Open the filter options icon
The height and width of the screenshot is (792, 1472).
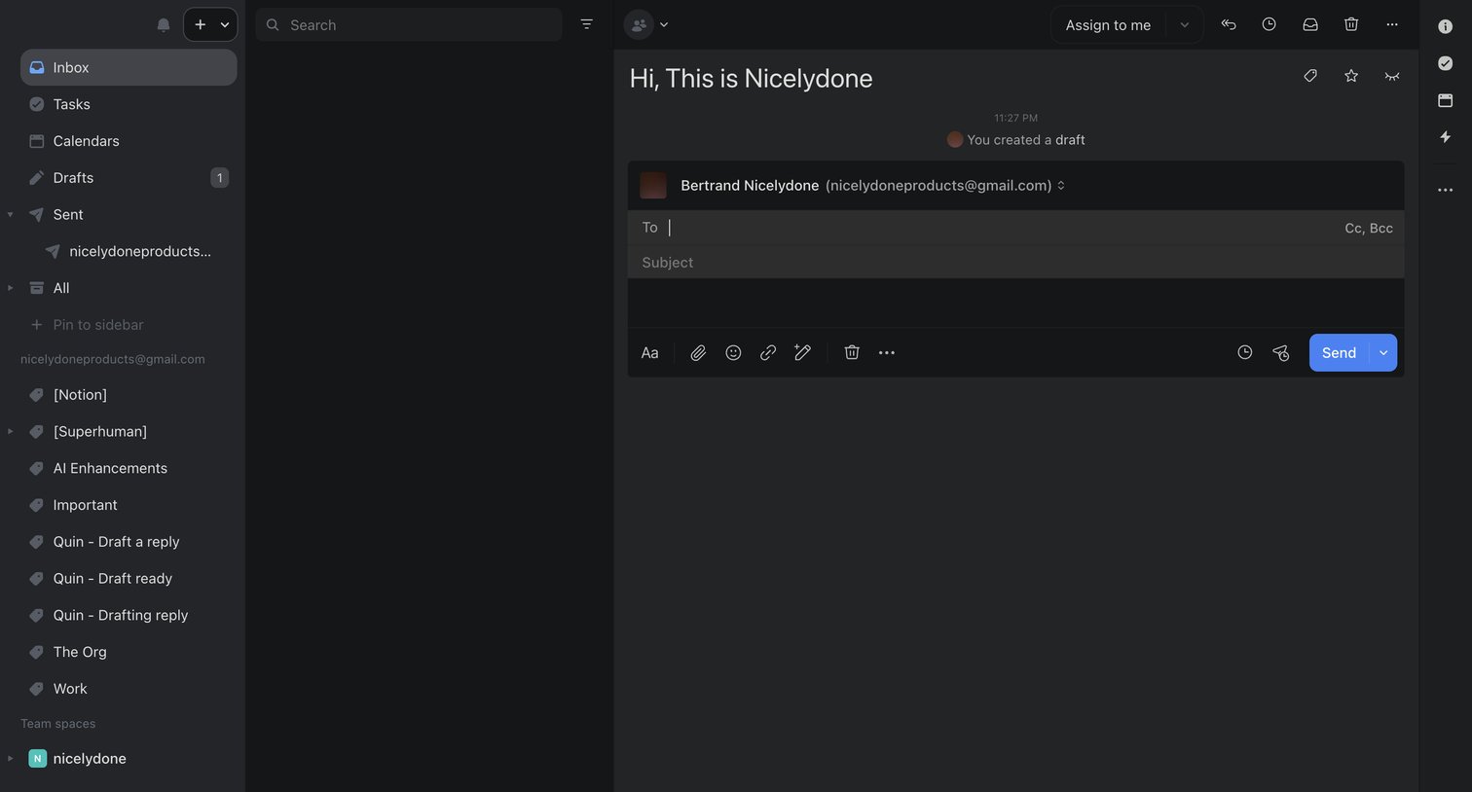tap(586, 24)
